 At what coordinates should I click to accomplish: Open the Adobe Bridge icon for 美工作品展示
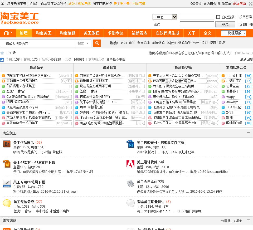(x=7, y=144)
